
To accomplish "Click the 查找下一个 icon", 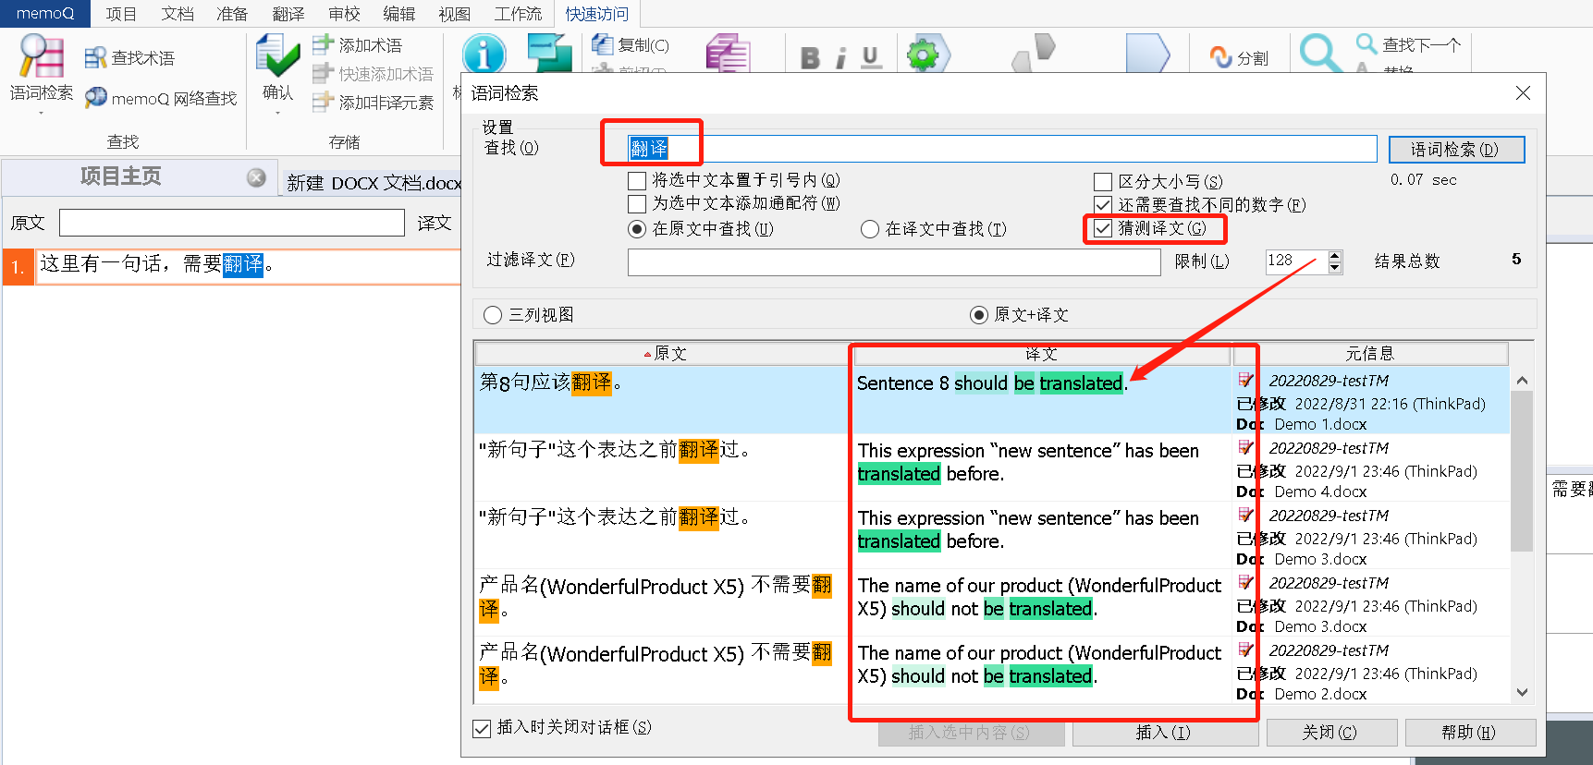I will point(1366,43).
